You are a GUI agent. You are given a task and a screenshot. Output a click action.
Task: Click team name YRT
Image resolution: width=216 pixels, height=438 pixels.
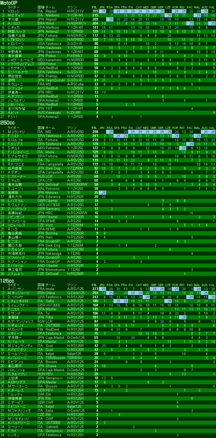[x=49, y=109]
